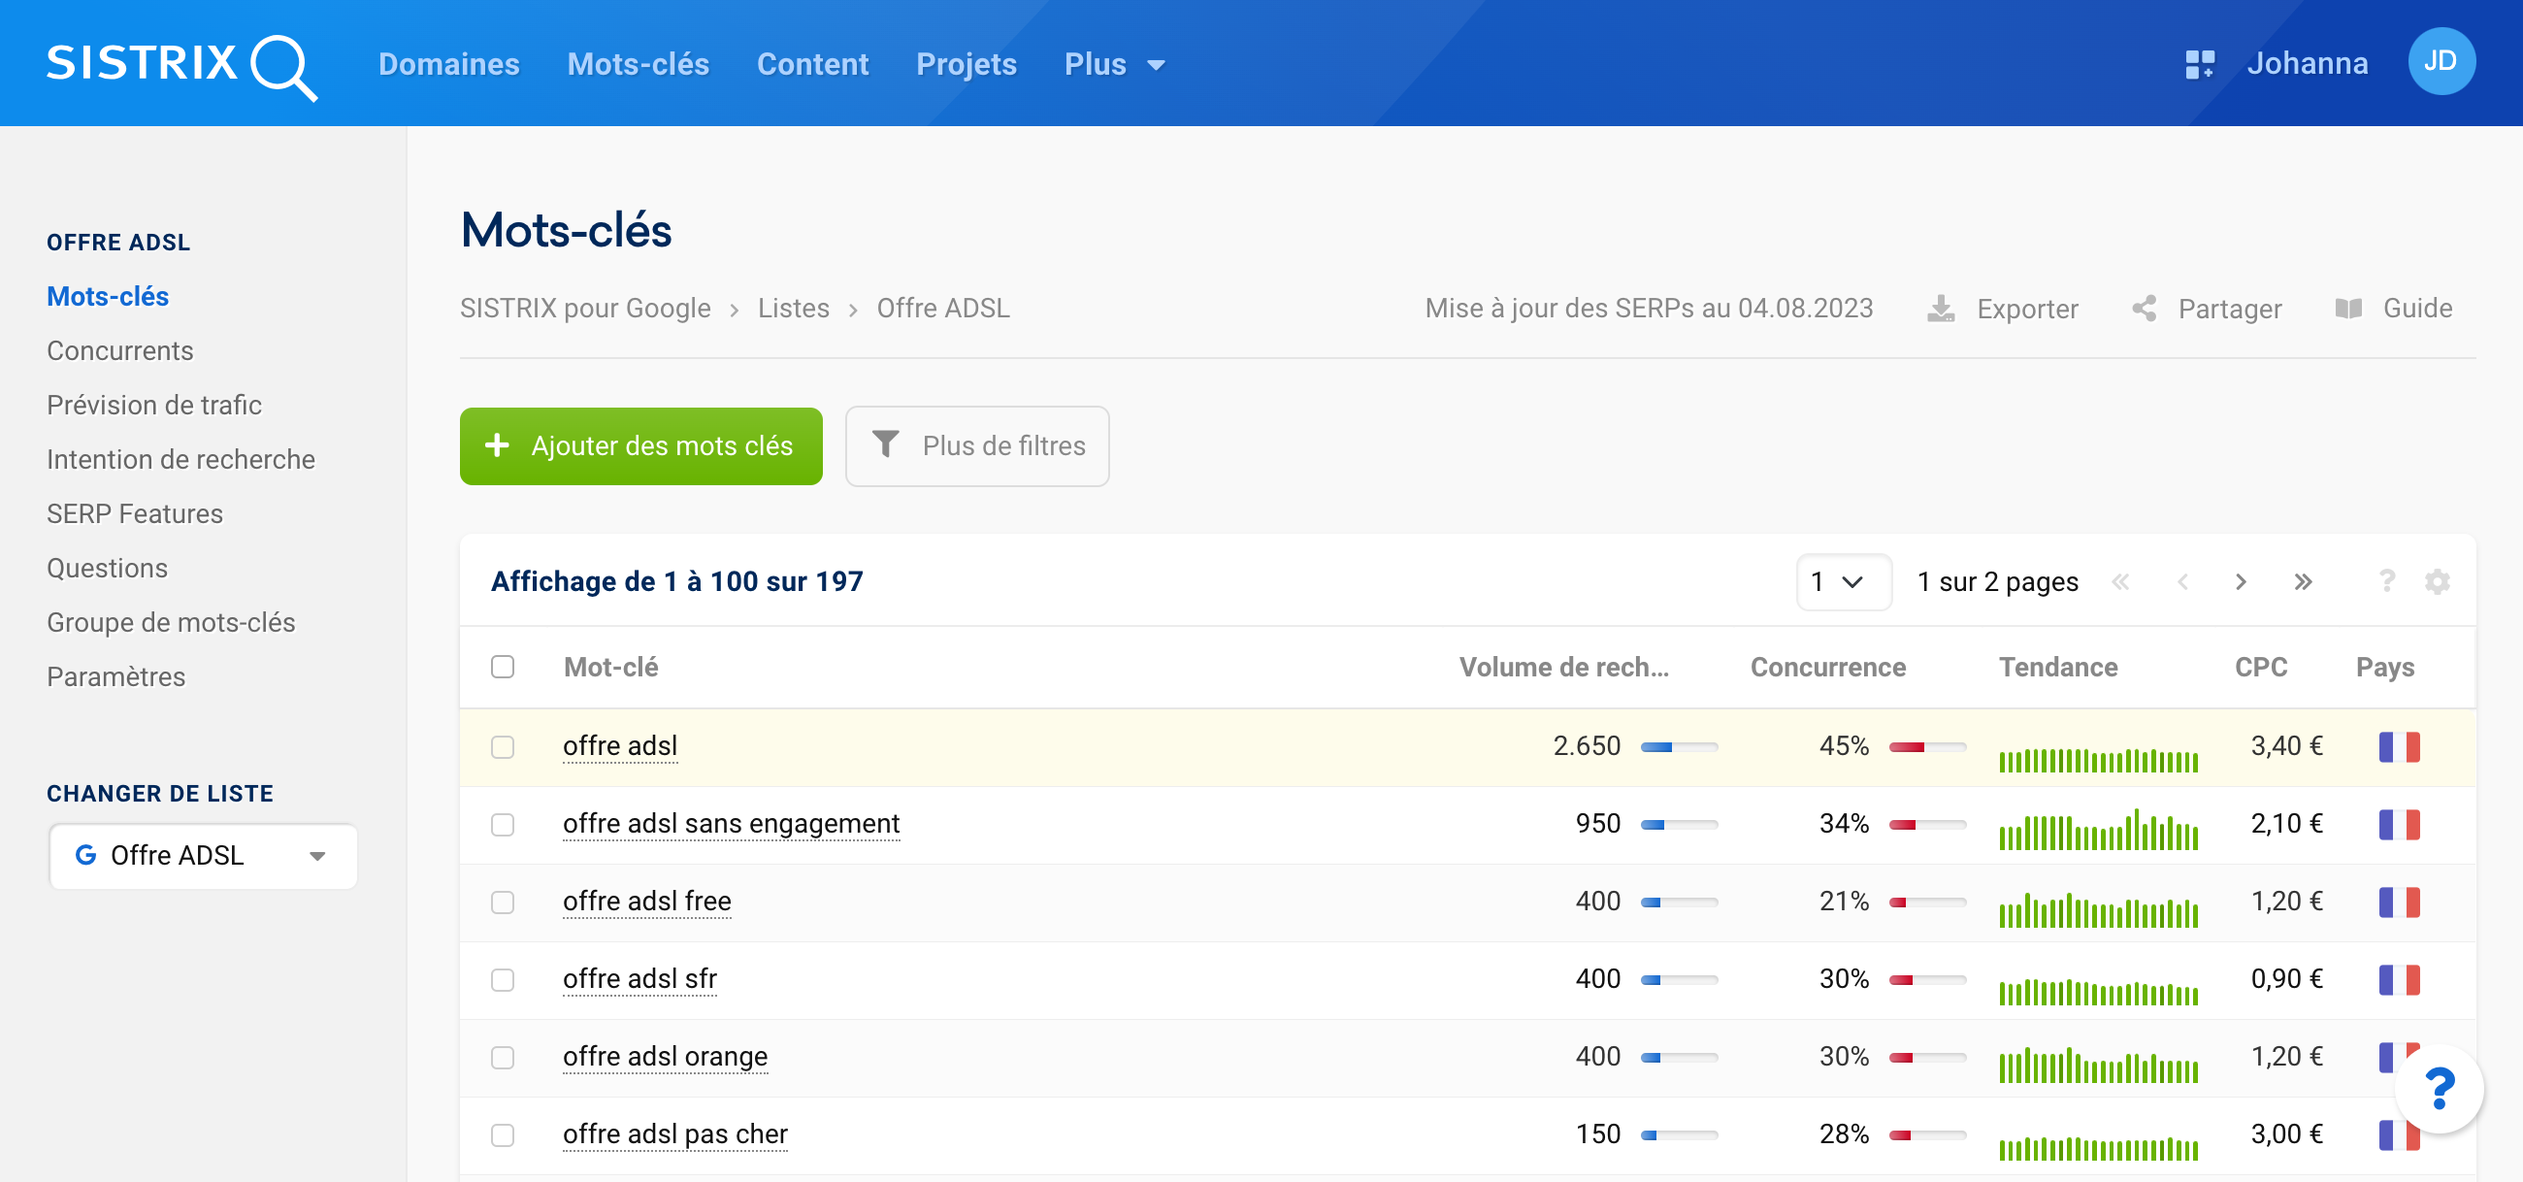Open Intention de recherche in sidebar
Image resolution: width=2523 pixels, height=1182 pixels.
point(180,460)
